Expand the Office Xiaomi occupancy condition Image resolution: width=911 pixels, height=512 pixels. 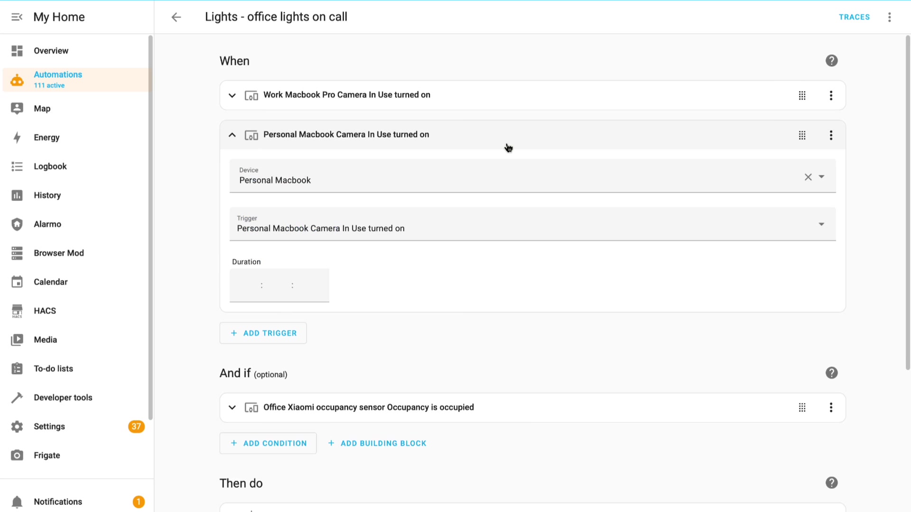(232, 408)
